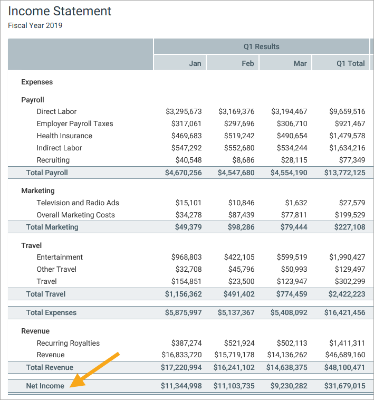Select the Employer Payroll Taxes row label
The image size is (374, 400).
pos(75,123)
